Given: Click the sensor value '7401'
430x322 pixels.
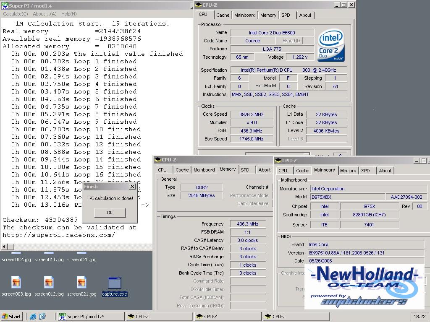Looking at the screenshot, I should [x=369, y=225].
